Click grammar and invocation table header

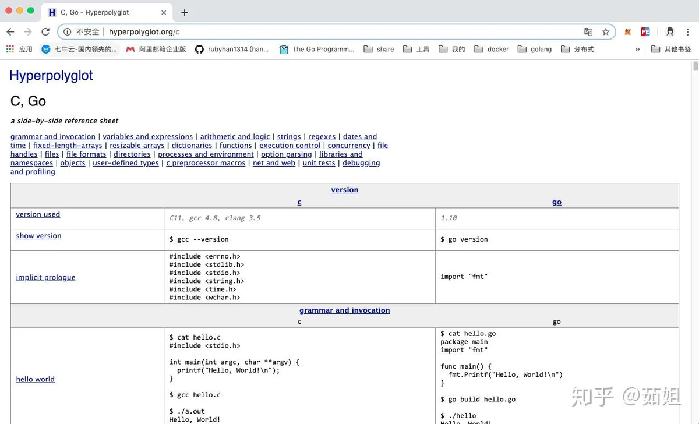click(x=345, y=310)
